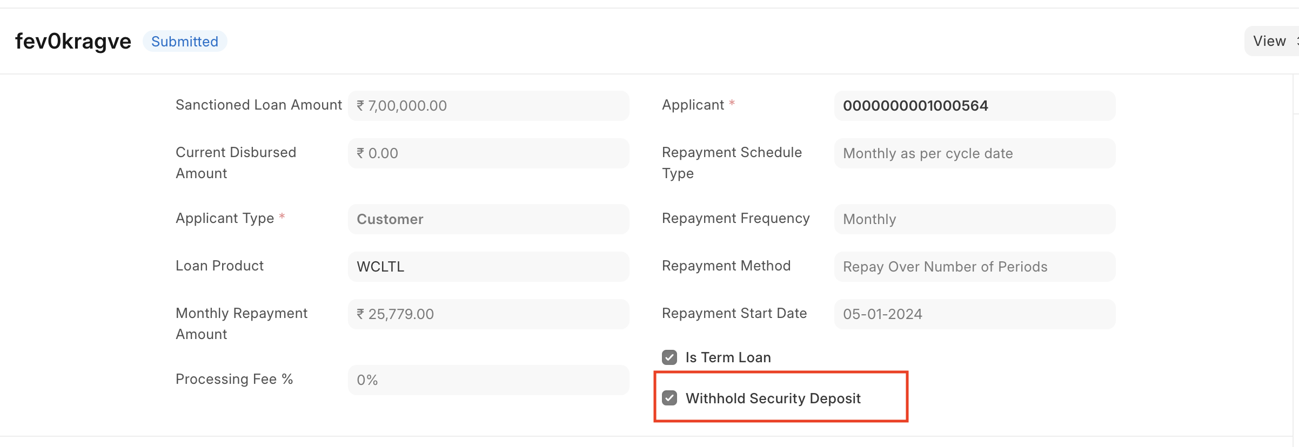Click the Processing Fee % field
This screenshot has height=447, width=1299.
pos(487,380)
